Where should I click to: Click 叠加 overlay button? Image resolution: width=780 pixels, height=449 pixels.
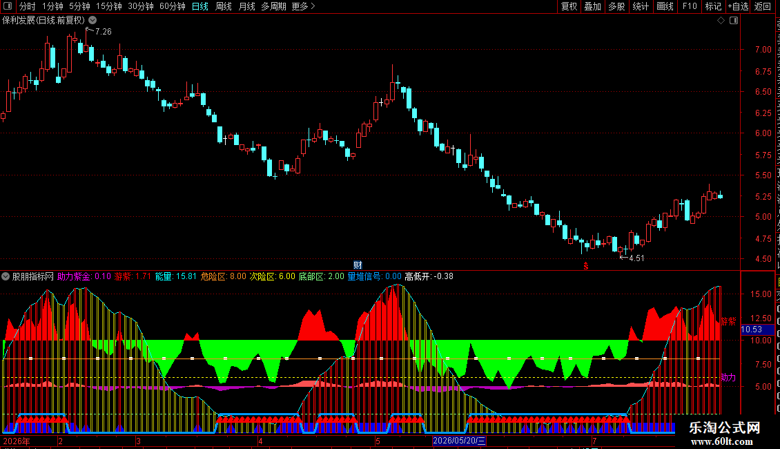point(592,6)
